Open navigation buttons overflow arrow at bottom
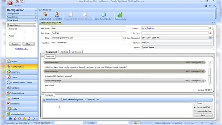Image resolution: width=222 pixels, height=125 pixels. (37, 119)
